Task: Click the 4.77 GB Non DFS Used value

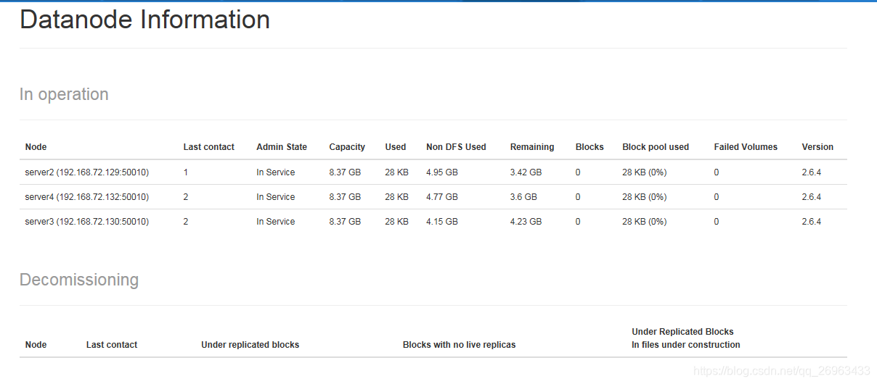Action: click(x=442, y=197)
